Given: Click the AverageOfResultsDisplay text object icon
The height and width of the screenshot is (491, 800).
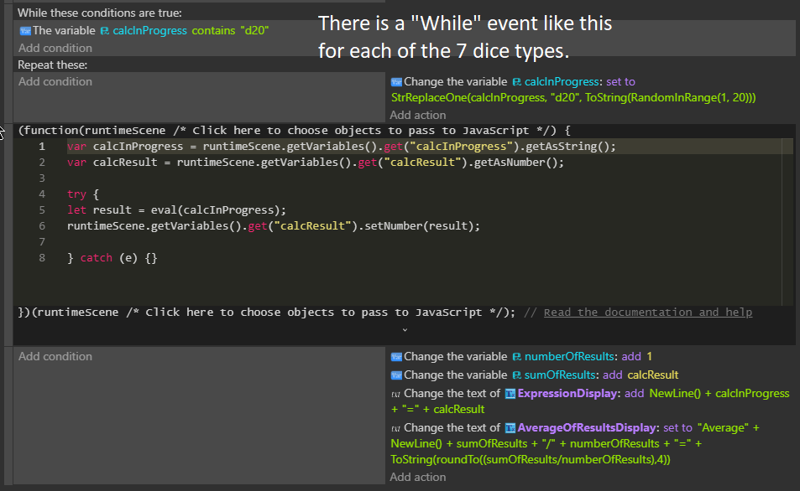Looking at the screenshot, I should [510, 428].
